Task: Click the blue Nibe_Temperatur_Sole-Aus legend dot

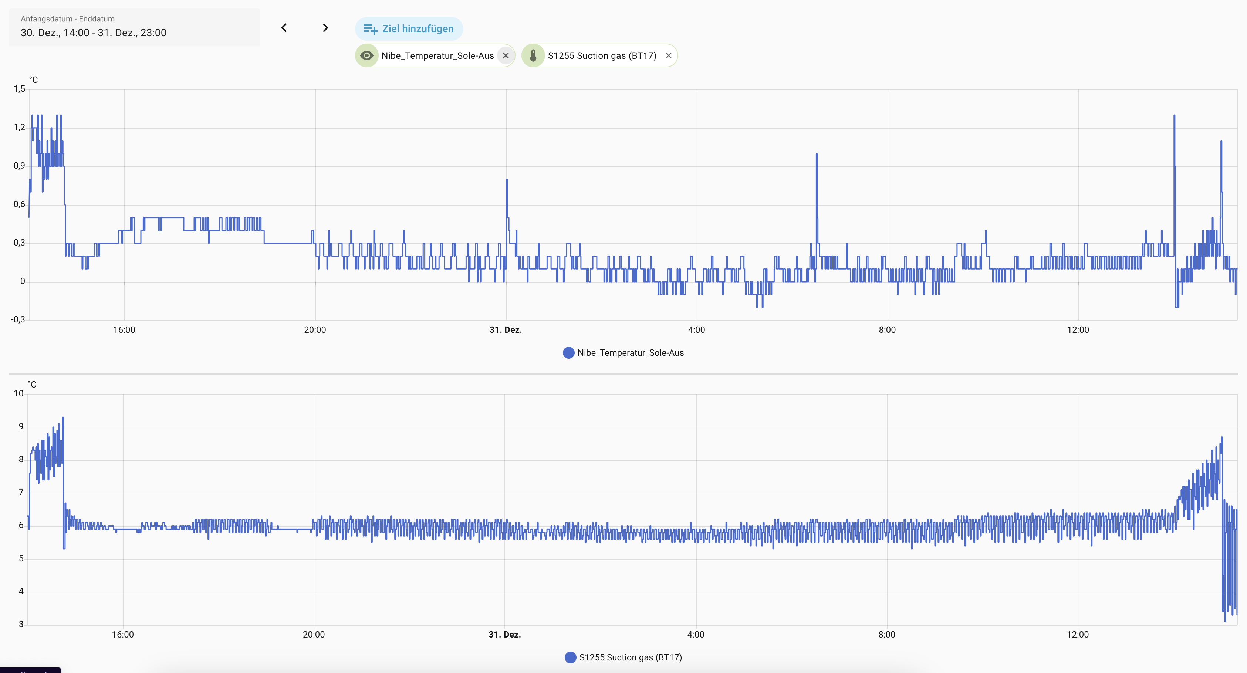Action: coord(568,353)
